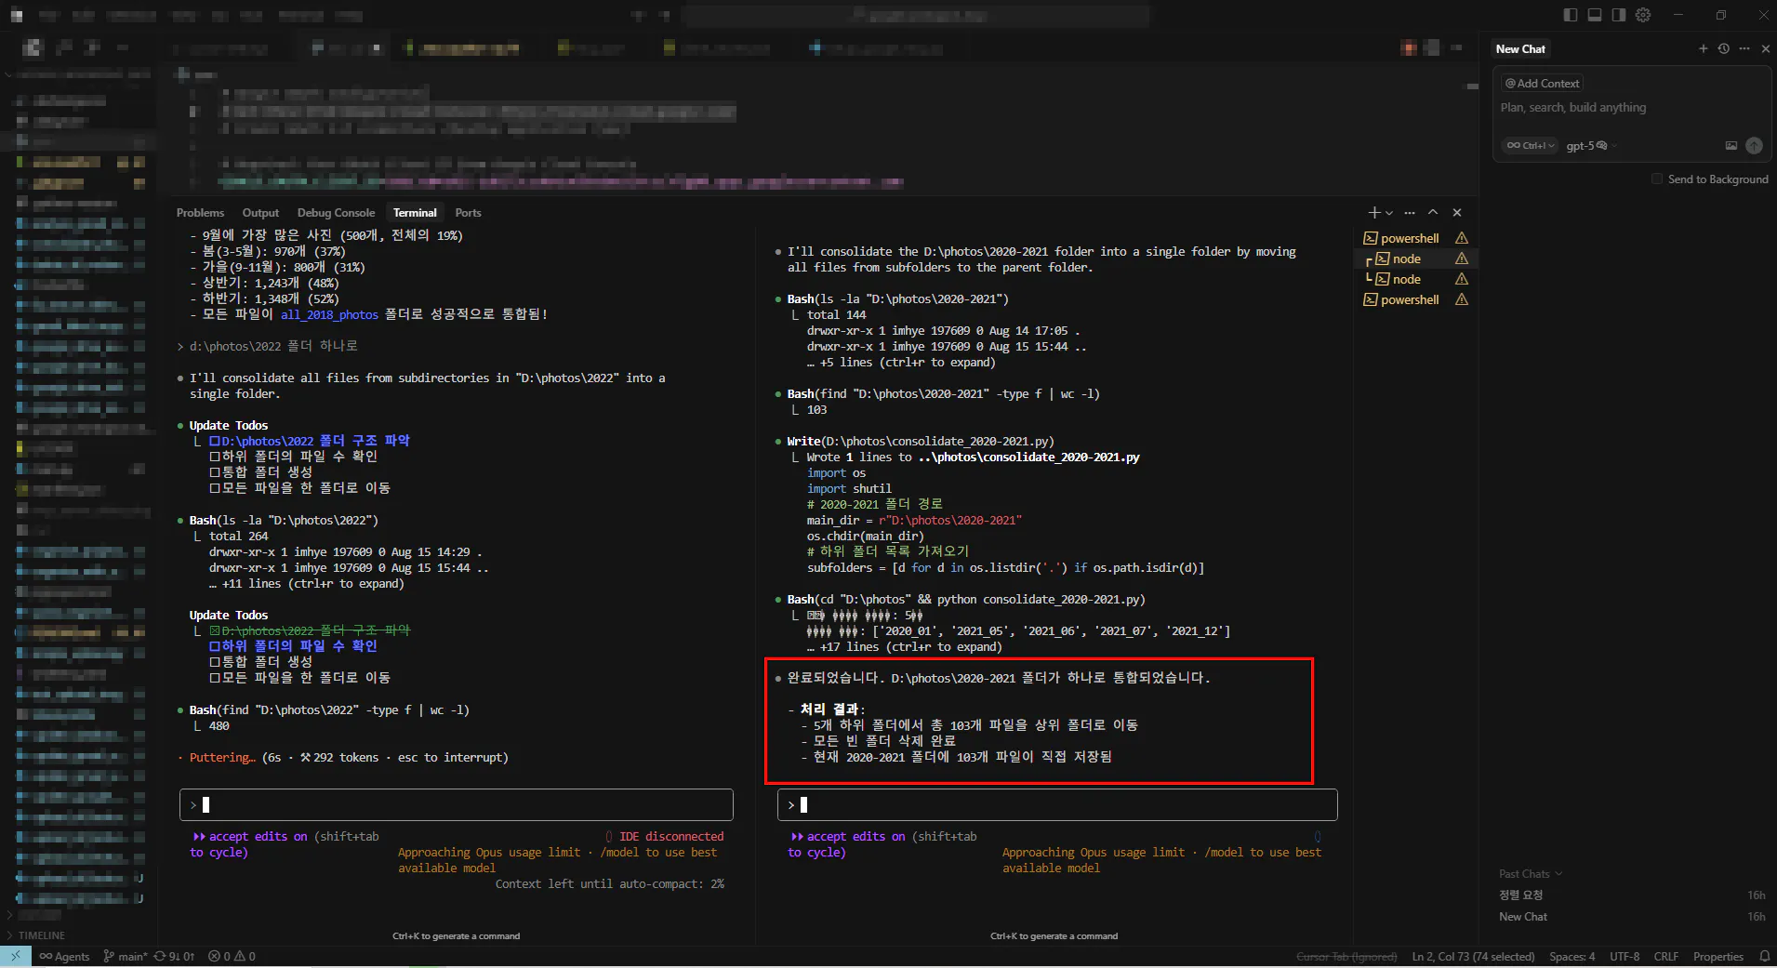Open chat history clock icon
1777x968 pixels.
click(x=1724, y=48)
